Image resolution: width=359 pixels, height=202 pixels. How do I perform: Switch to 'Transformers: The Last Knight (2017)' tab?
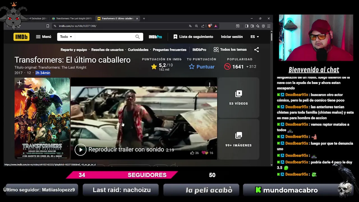pyautogui.click(x=72, y=19)
